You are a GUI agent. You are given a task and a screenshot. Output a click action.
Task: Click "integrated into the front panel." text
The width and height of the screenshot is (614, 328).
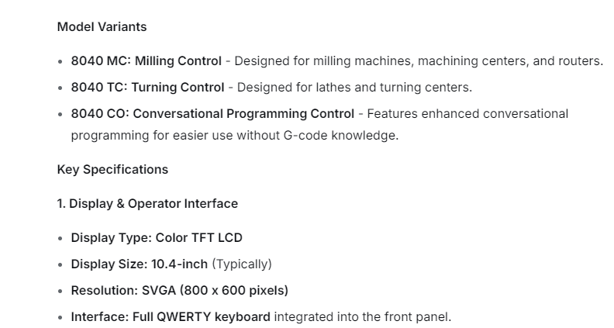click(363, 316)
